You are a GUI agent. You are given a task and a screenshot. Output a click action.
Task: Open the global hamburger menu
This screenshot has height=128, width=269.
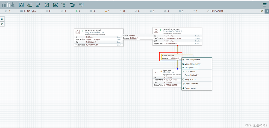pos(265,5)
